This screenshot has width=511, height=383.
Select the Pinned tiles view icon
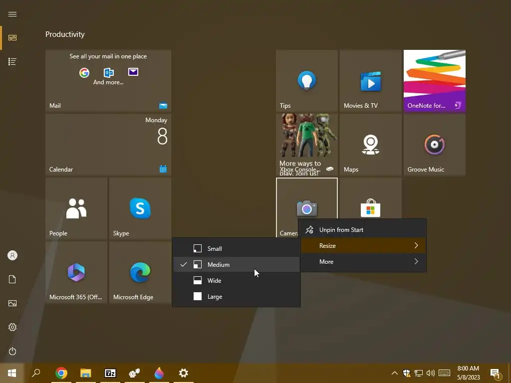click(x=12, y=38)
